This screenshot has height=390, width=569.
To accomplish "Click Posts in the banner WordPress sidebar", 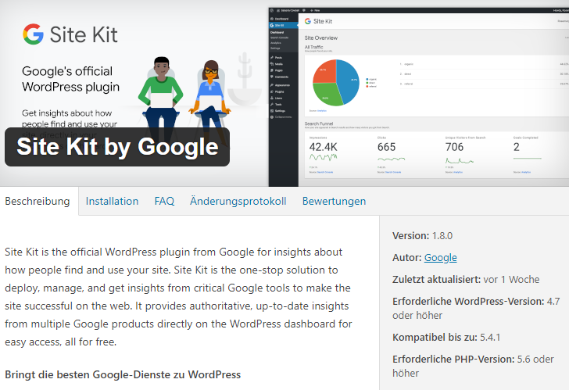I will point(276,58).
